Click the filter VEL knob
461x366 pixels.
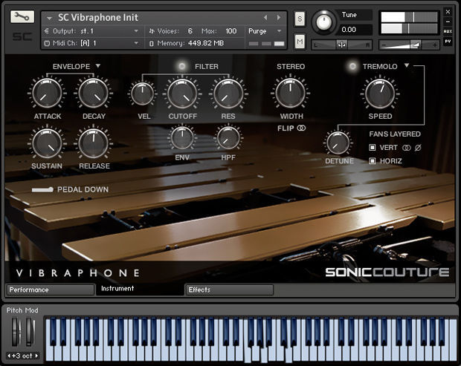[143, 94]
